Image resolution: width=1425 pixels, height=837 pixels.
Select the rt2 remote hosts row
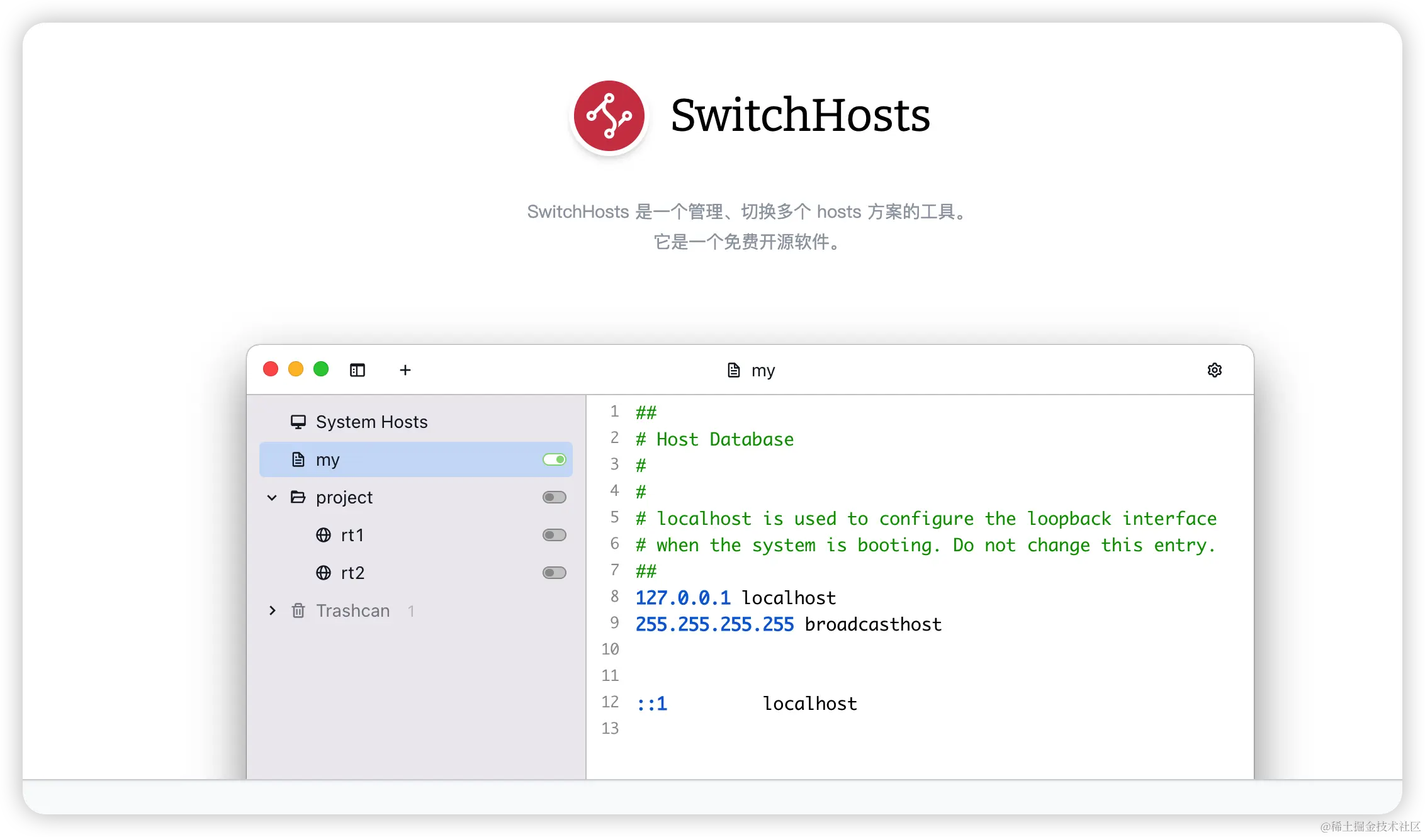[x=416, y=573]
